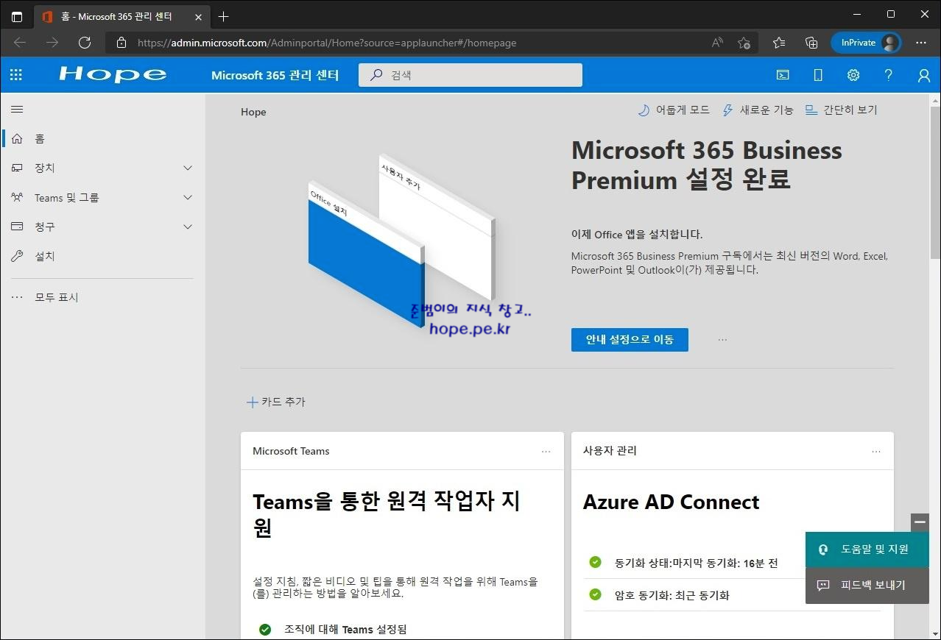Viewport: 941px width, 640px height.
Task: Click the billing card icon
Action: [17, 227]
